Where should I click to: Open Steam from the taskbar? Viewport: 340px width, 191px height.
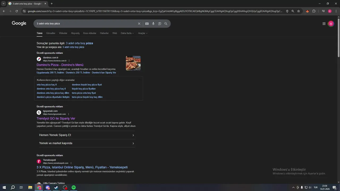point(56,188)
